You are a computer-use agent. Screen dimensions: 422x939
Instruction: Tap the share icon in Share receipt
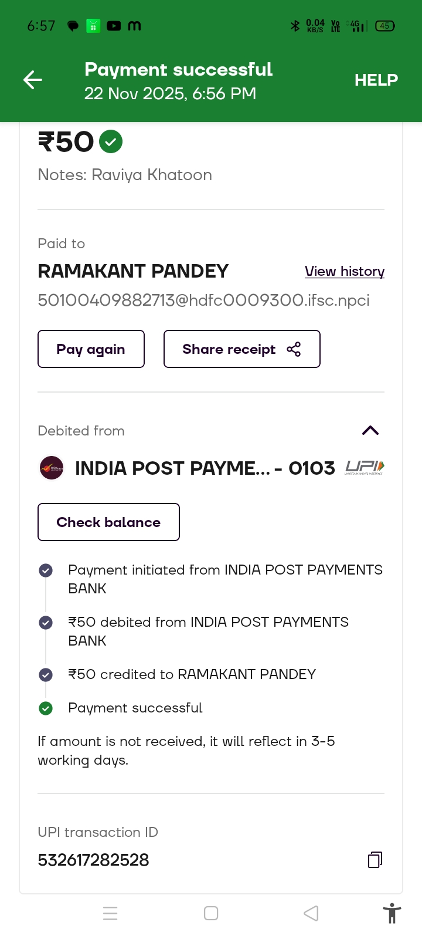(294, 349)
